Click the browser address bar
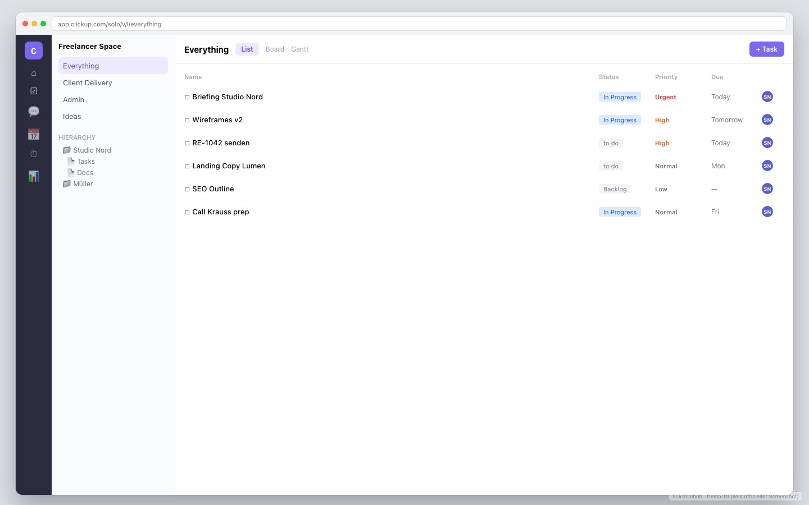The width and height of the screenshot is (809, 505). [419, 24]
